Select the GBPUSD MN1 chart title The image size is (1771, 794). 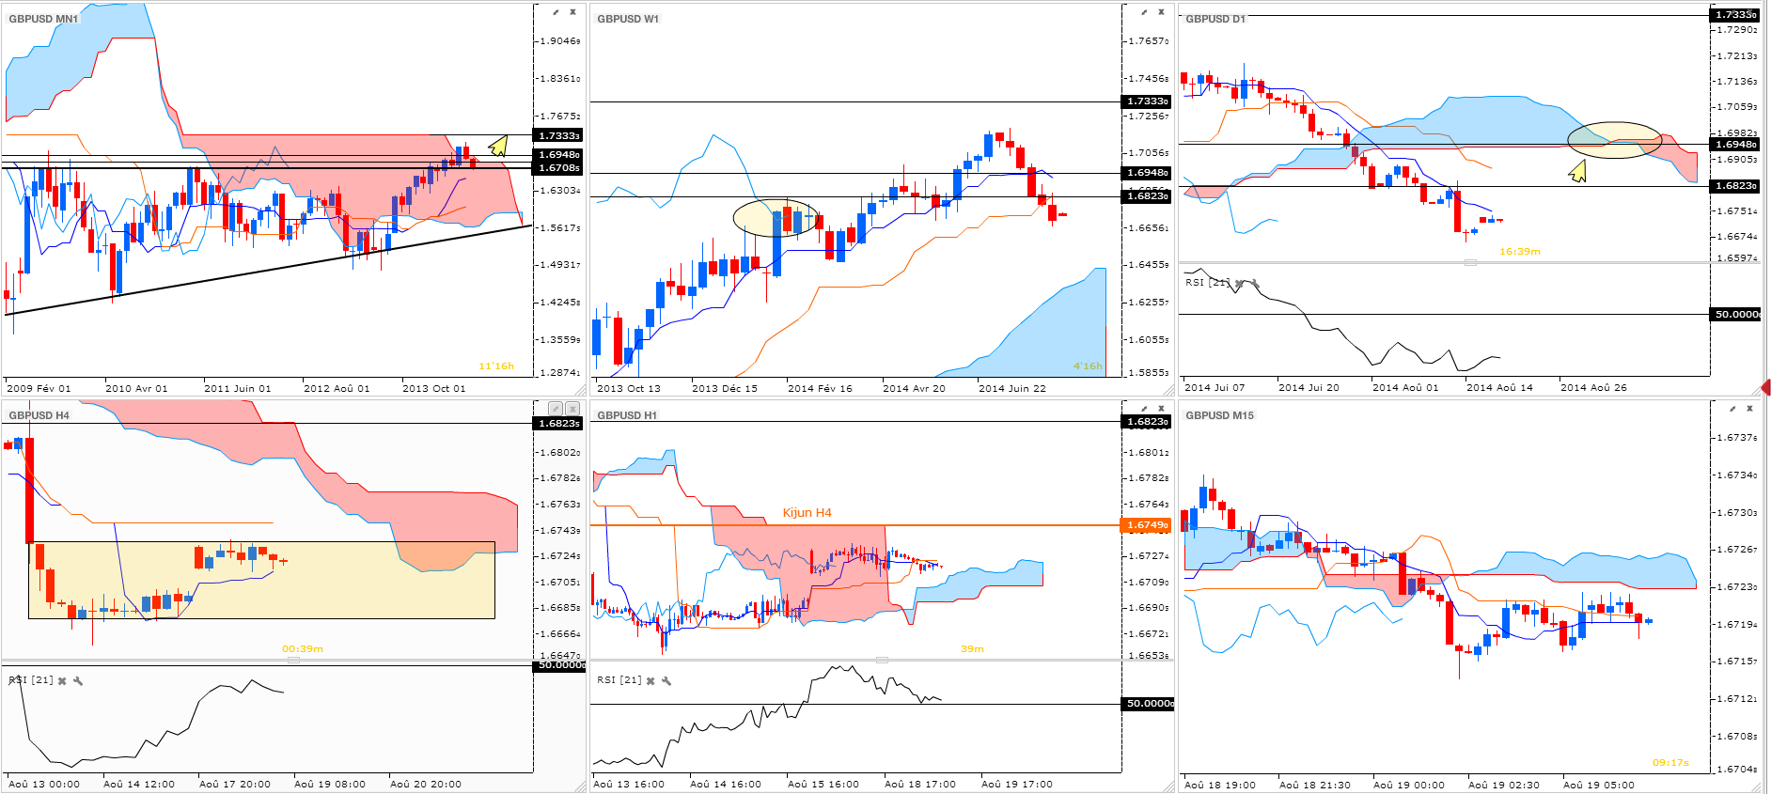(43, 19)
